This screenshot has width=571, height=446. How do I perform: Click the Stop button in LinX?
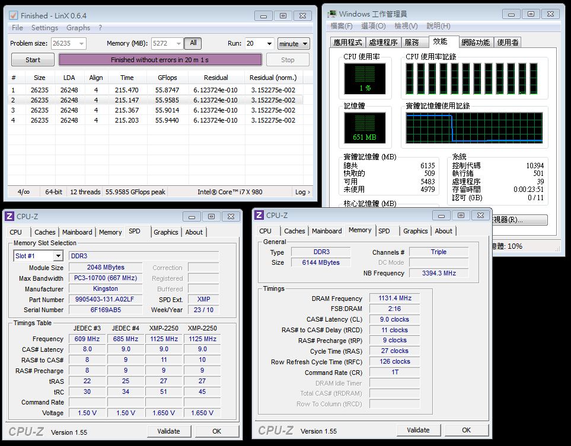(x=288, y=60)
